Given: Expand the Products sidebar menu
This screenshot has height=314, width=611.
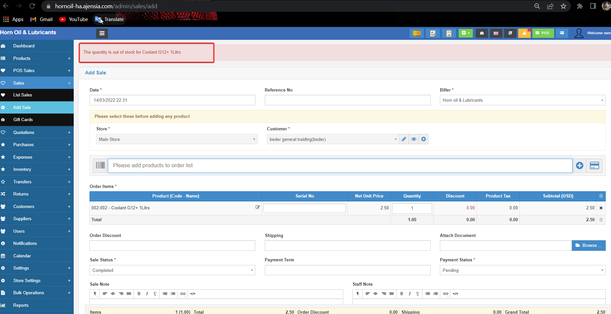Looking at the screenshot, I should tap(37, 58).
